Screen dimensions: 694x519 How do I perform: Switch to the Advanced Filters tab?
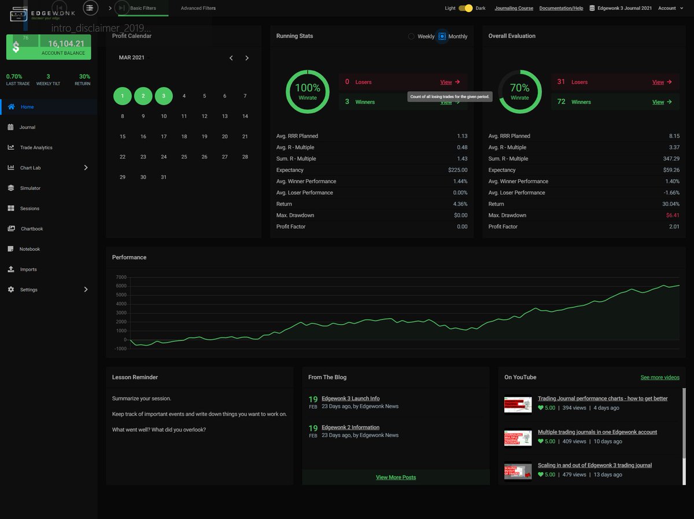[x=198, y=8]
